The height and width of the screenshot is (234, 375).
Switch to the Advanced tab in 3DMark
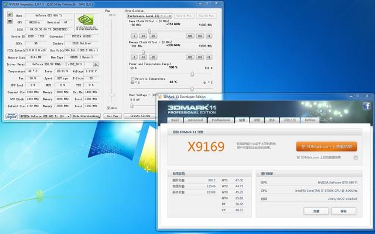195,120
